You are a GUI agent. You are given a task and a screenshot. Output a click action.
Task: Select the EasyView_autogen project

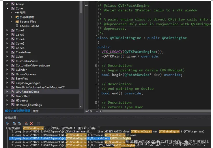pos(28,83)
